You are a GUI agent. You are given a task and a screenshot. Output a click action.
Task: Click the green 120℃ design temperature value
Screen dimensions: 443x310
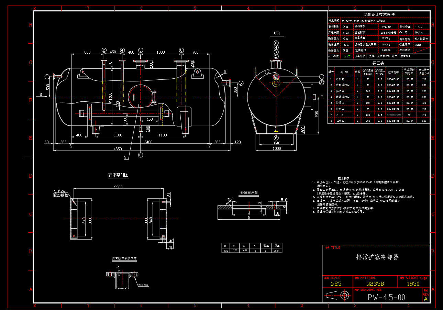(347, 56)
